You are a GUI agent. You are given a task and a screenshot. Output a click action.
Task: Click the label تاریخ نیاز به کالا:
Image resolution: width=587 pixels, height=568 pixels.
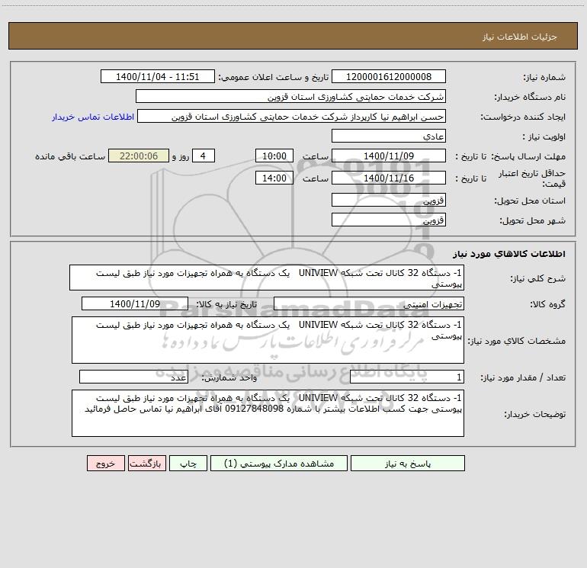click(226, 304)
